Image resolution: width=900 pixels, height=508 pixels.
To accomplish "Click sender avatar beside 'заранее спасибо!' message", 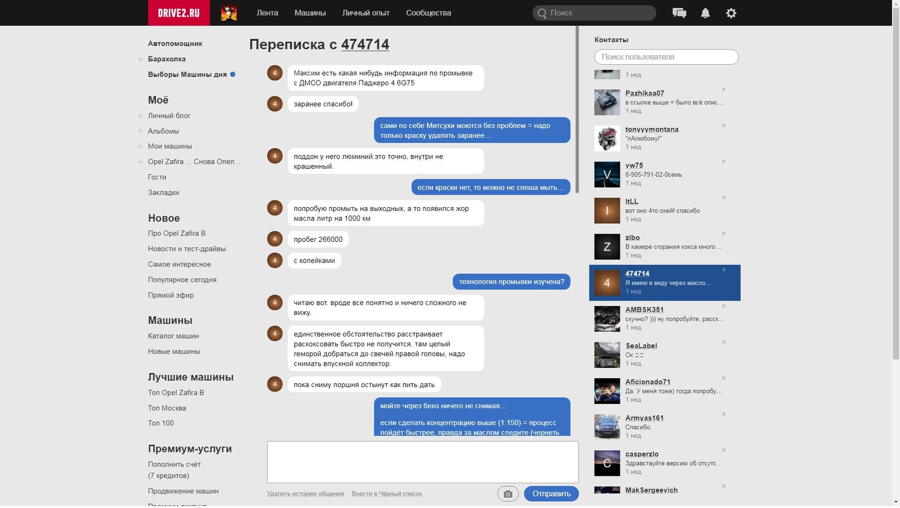I will 274,104.
